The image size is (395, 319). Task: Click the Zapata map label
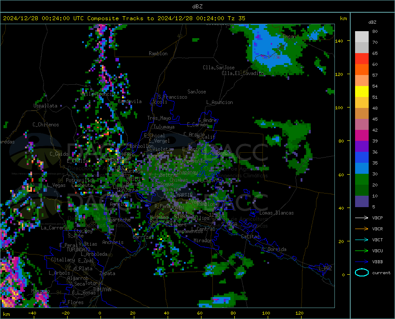point(108,273)
